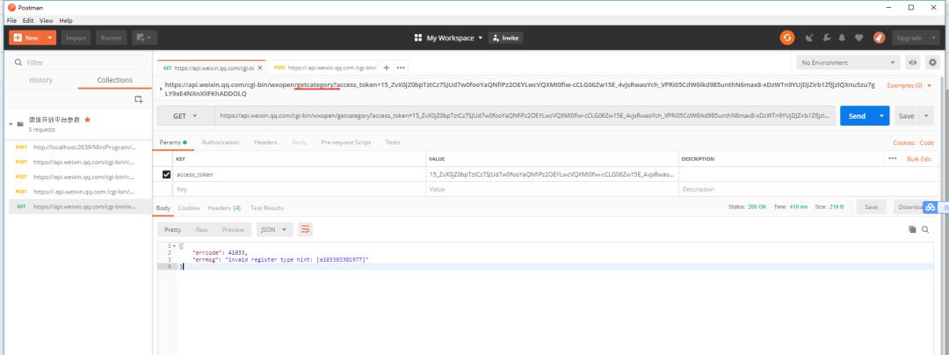Open the request Cookies link on the right
This screenshot has height=355, width=949.
pos(903,142)
